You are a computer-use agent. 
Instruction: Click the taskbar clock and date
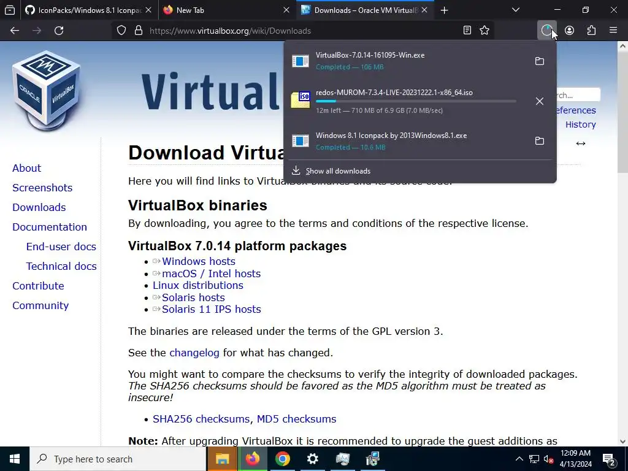click(575, 459)
